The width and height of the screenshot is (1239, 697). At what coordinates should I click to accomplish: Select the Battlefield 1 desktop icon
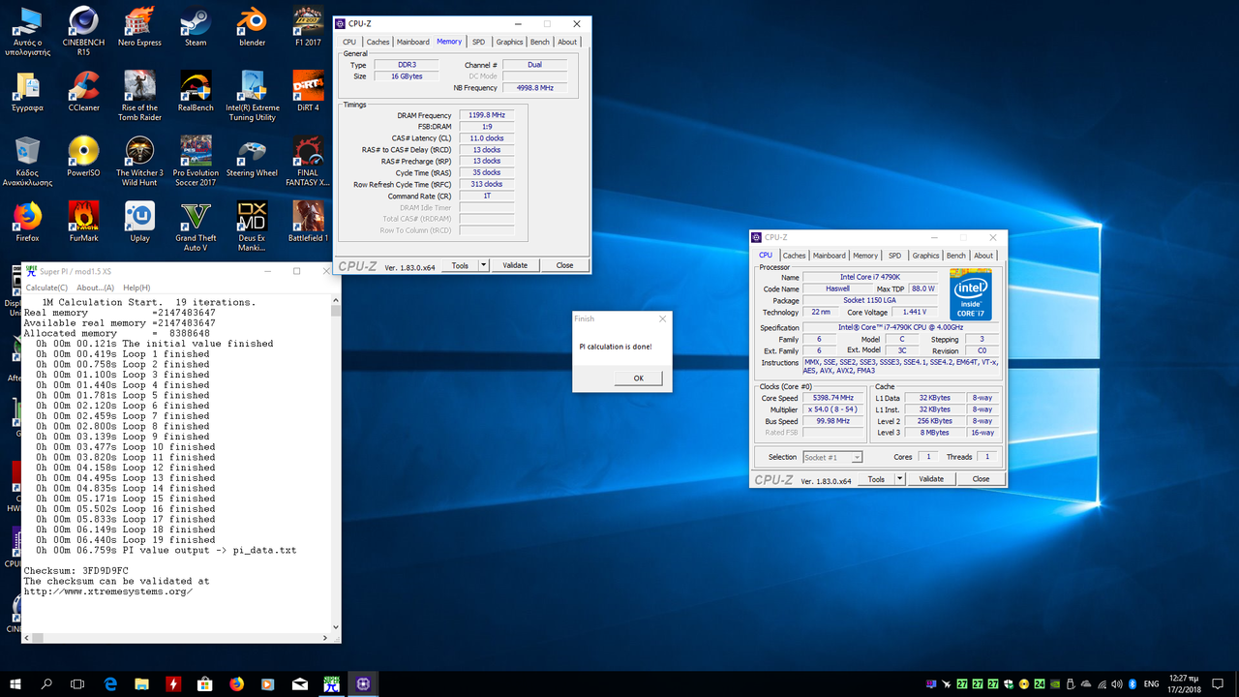click(308, 222)
